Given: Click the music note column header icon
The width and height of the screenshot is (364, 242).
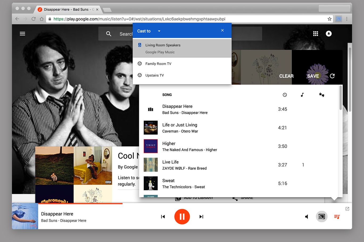Looking at the screenshot, I should pyautogui.click(x=303, y=95).
